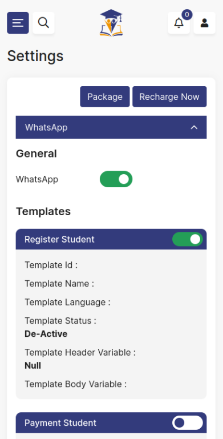
Task: Disable the General WhatsApp toggle
Action: [x=116, y=179]
